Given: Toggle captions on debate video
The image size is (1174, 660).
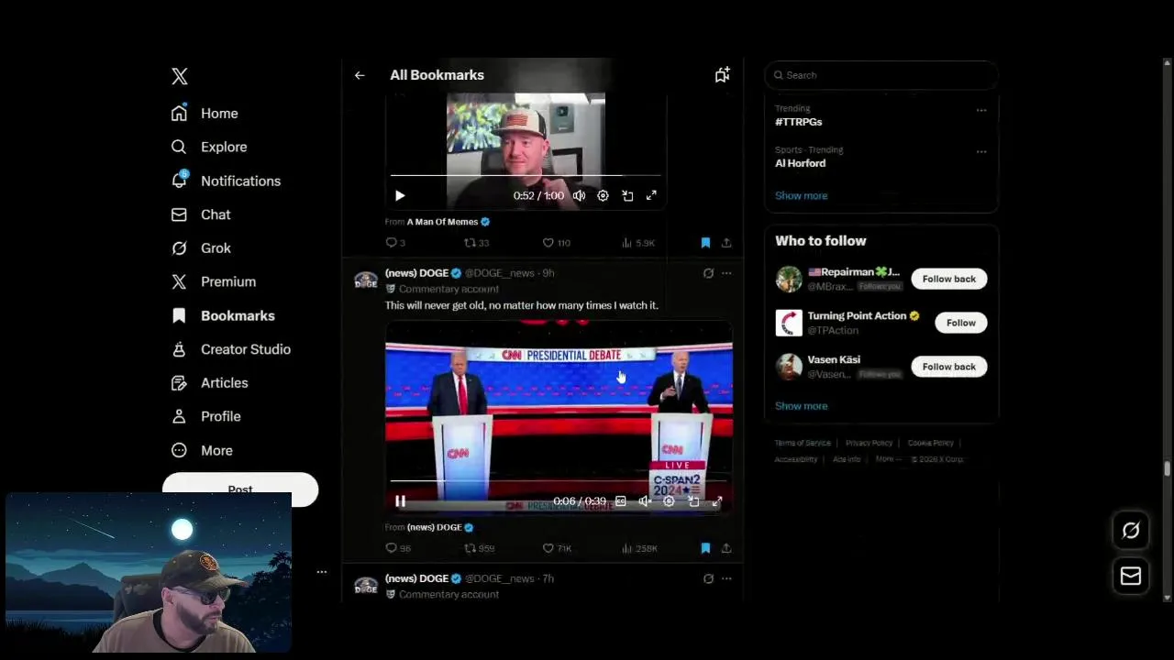Looking at the screenshot, I should point(620,501).
